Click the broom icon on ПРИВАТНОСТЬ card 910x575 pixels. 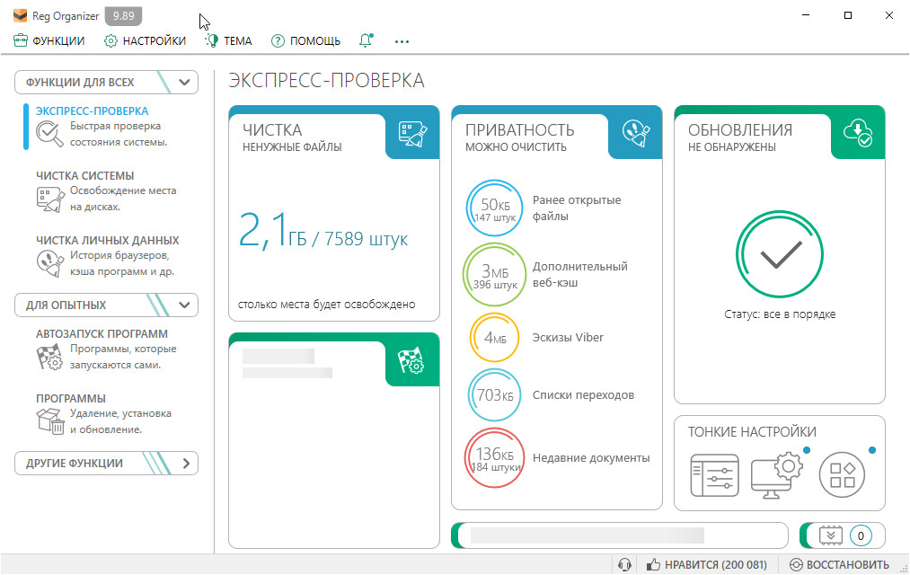coord(635,133)
